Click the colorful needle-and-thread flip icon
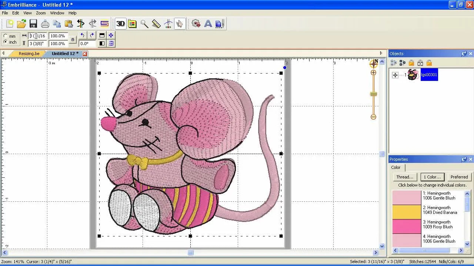 (x=81, y=24)
